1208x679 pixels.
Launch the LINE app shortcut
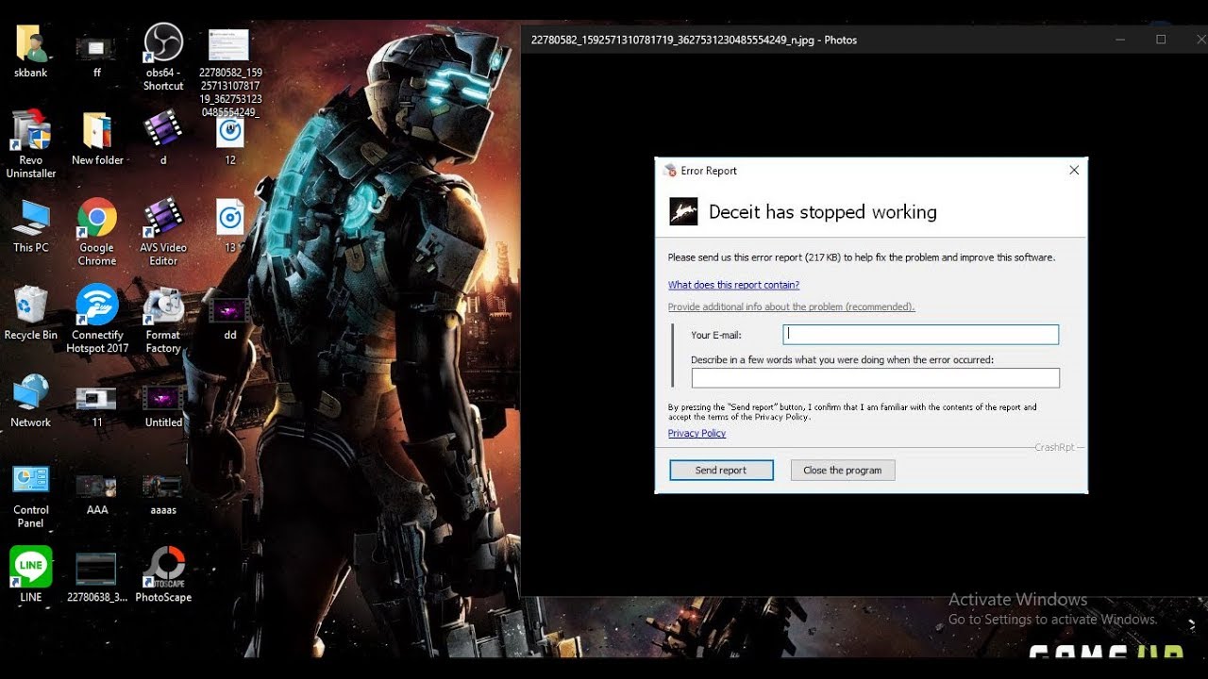click(x=31, y=566)
